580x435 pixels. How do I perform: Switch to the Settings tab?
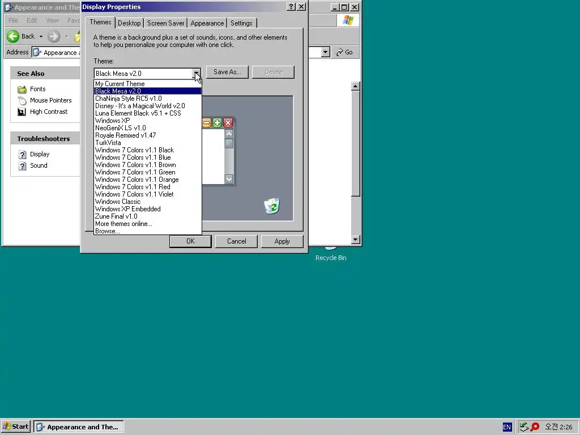pos(241,23)
